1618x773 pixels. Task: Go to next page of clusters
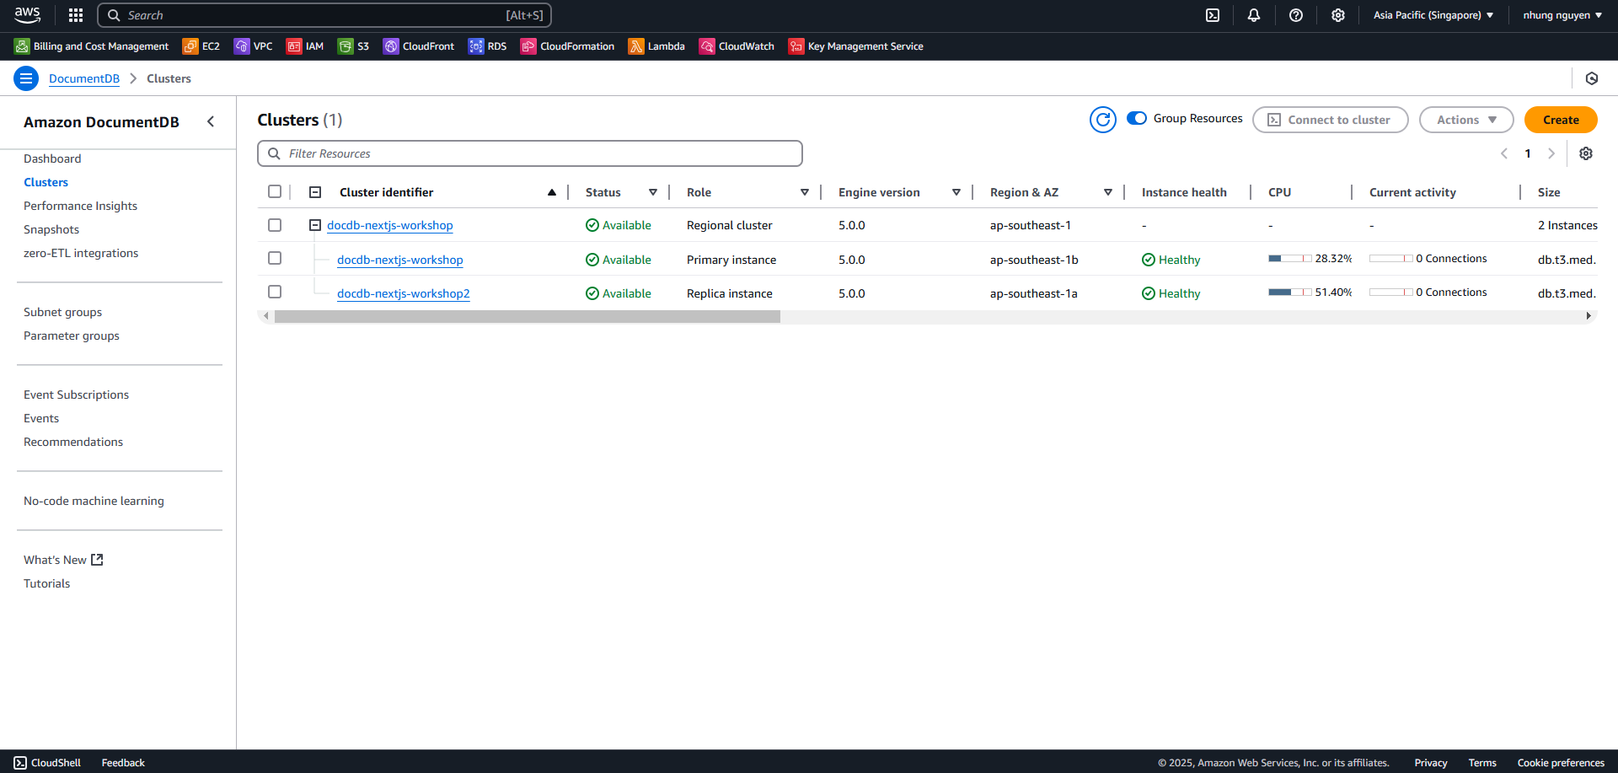[1551, 153]
